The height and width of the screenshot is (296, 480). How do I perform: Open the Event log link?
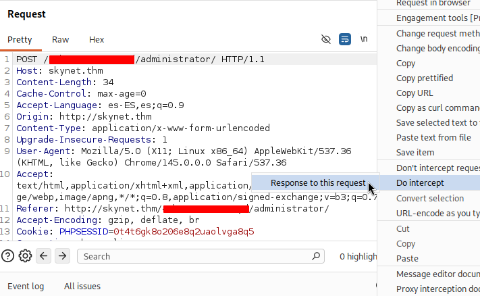click(26, 286)
